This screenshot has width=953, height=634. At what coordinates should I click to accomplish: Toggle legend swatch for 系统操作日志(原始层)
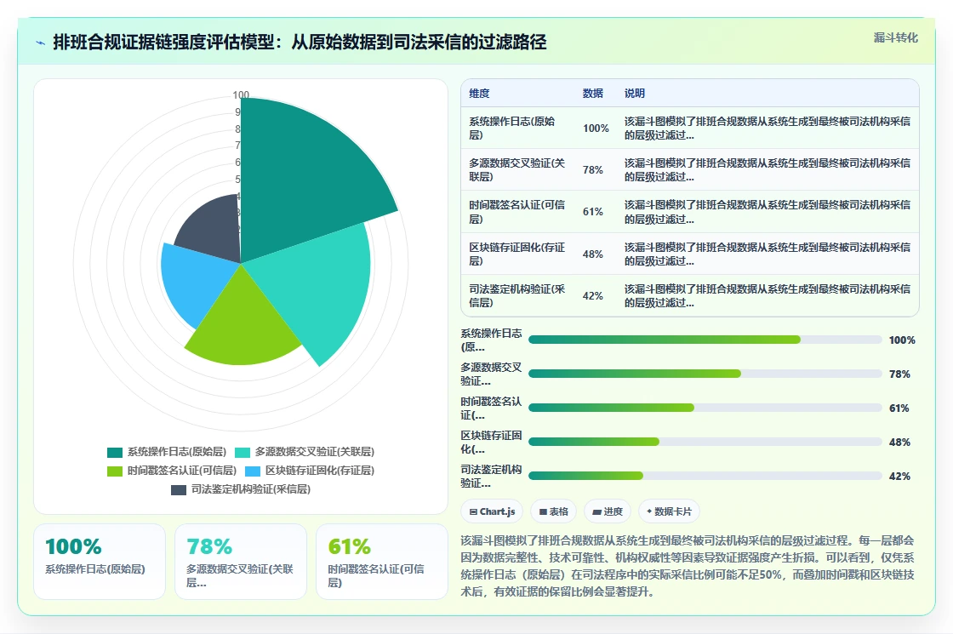click(x=115, y=452)
